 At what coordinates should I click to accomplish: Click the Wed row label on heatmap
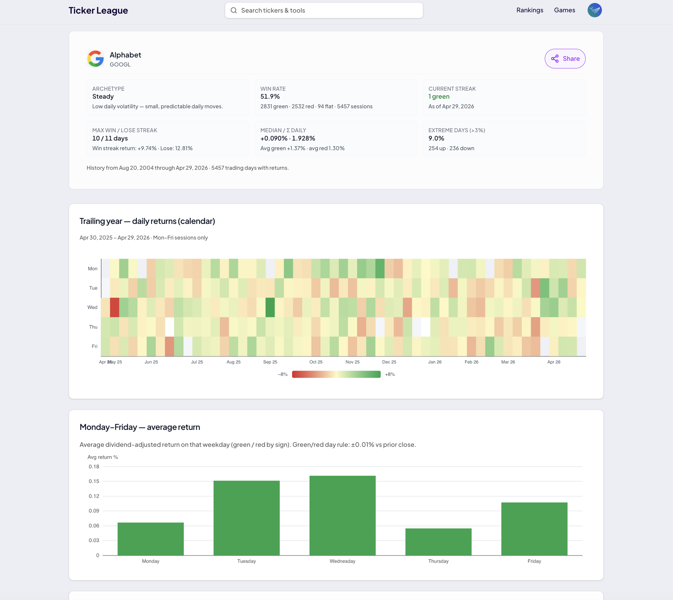tap(92, 307)
